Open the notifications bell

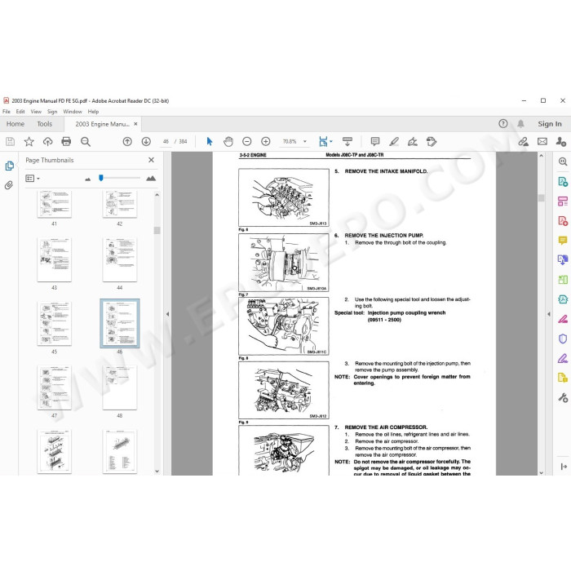point(520,124)
